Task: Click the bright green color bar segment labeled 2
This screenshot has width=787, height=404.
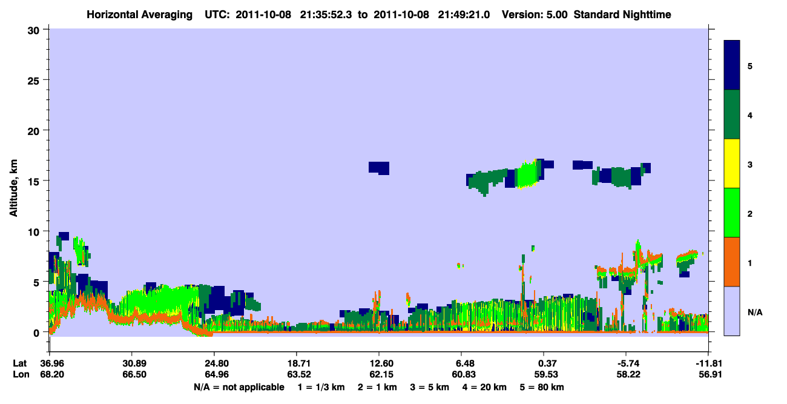Action: click(x=732, y=212)
